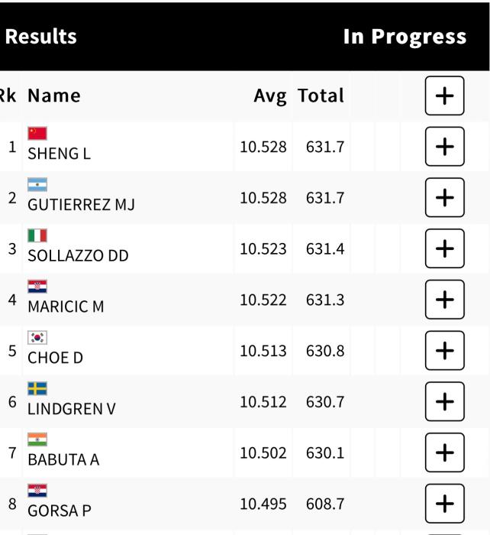
Task: Click the Italy flag above SOLLAZZO DD
Action: click(37, 235)
